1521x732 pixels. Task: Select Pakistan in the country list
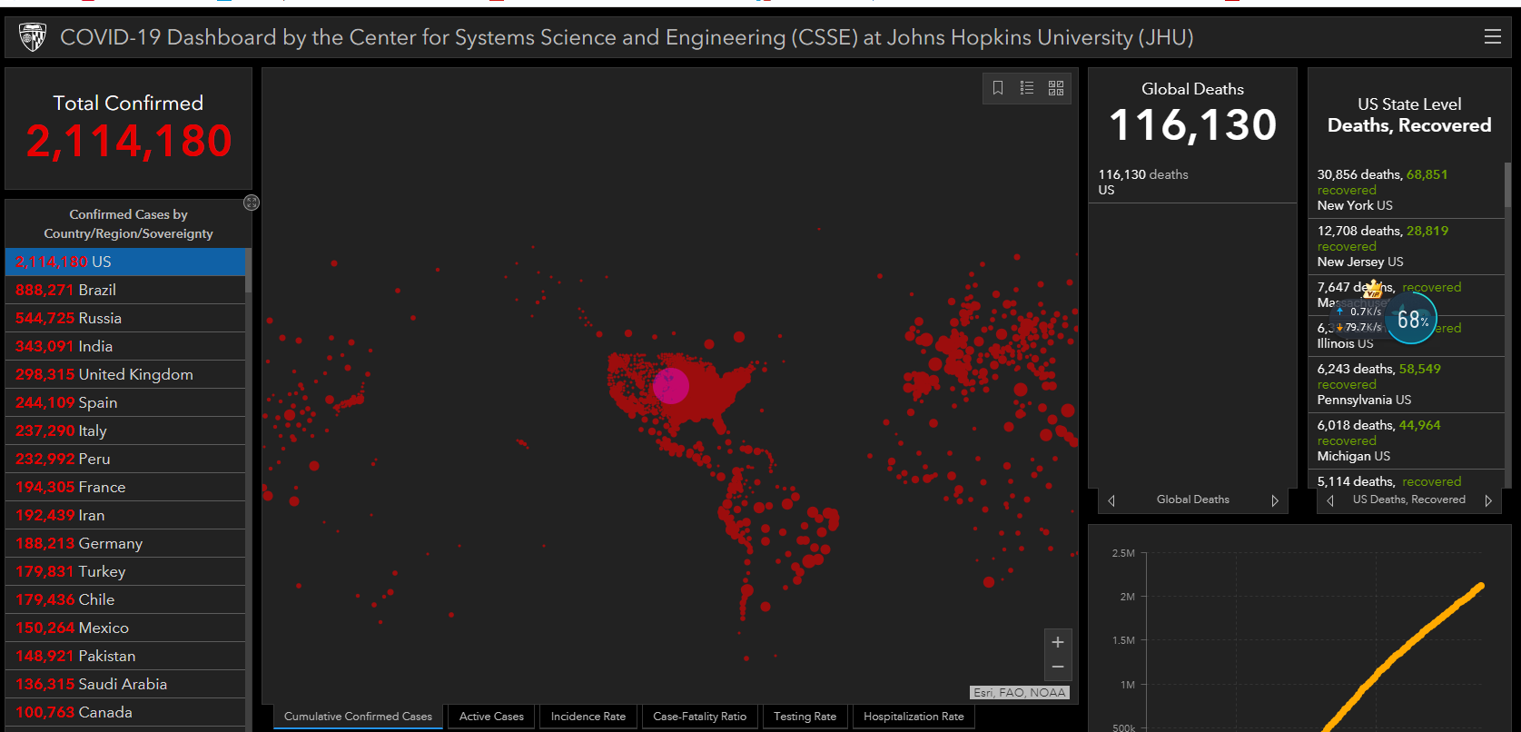pyautogui.click(x=125, y=656)
